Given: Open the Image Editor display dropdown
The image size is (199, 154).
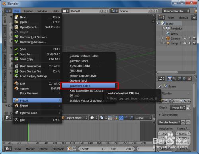Looking at the screenshot, I should coord(178,108).
